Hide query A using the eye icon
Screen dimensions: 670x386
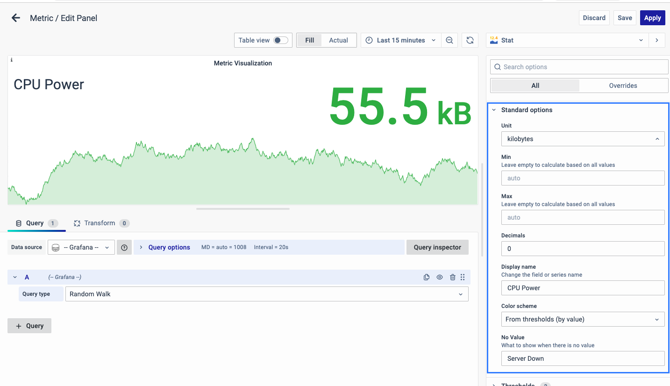(x=440, y=277)
